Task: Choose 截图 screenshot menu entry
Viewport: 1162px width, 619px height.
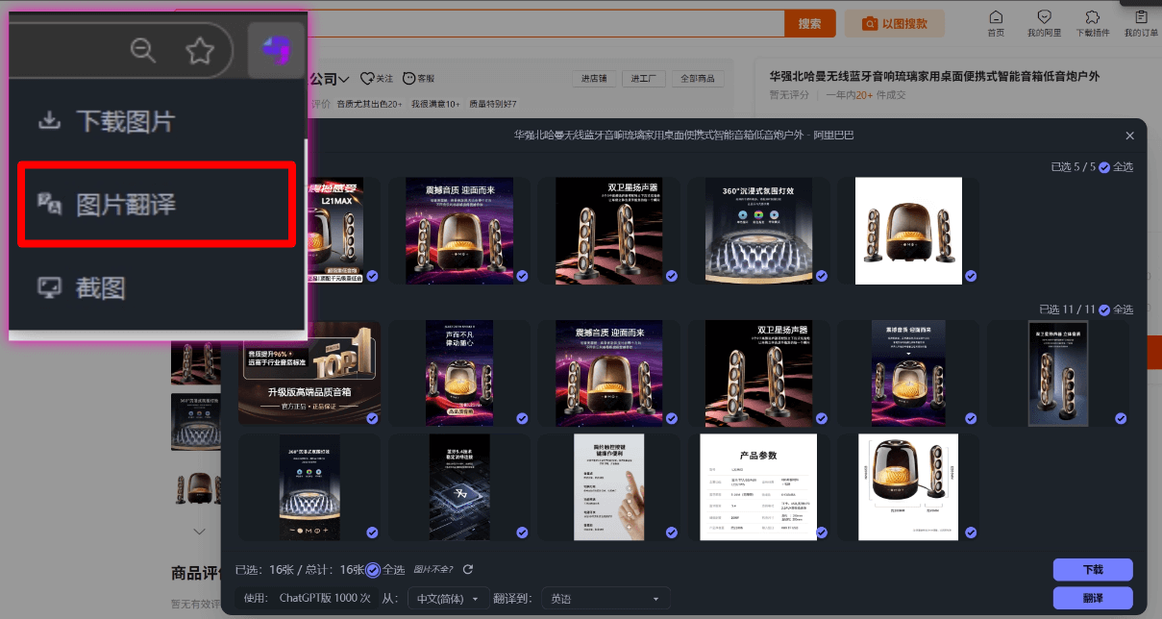Action: (81, 287)
